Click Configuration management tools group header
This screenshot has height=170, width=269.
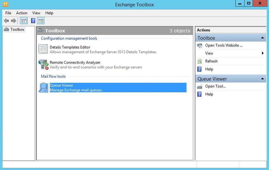click(69, 38)
